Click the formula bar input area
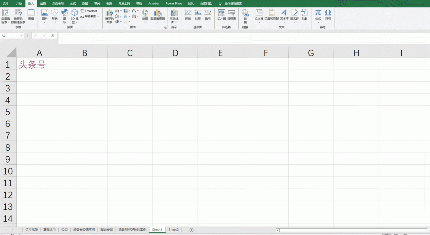 tap(244, 38)
